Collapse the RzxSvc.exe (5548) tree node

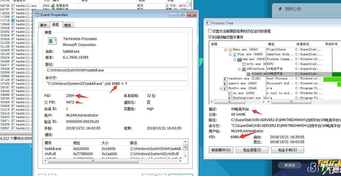click(221, 88)
